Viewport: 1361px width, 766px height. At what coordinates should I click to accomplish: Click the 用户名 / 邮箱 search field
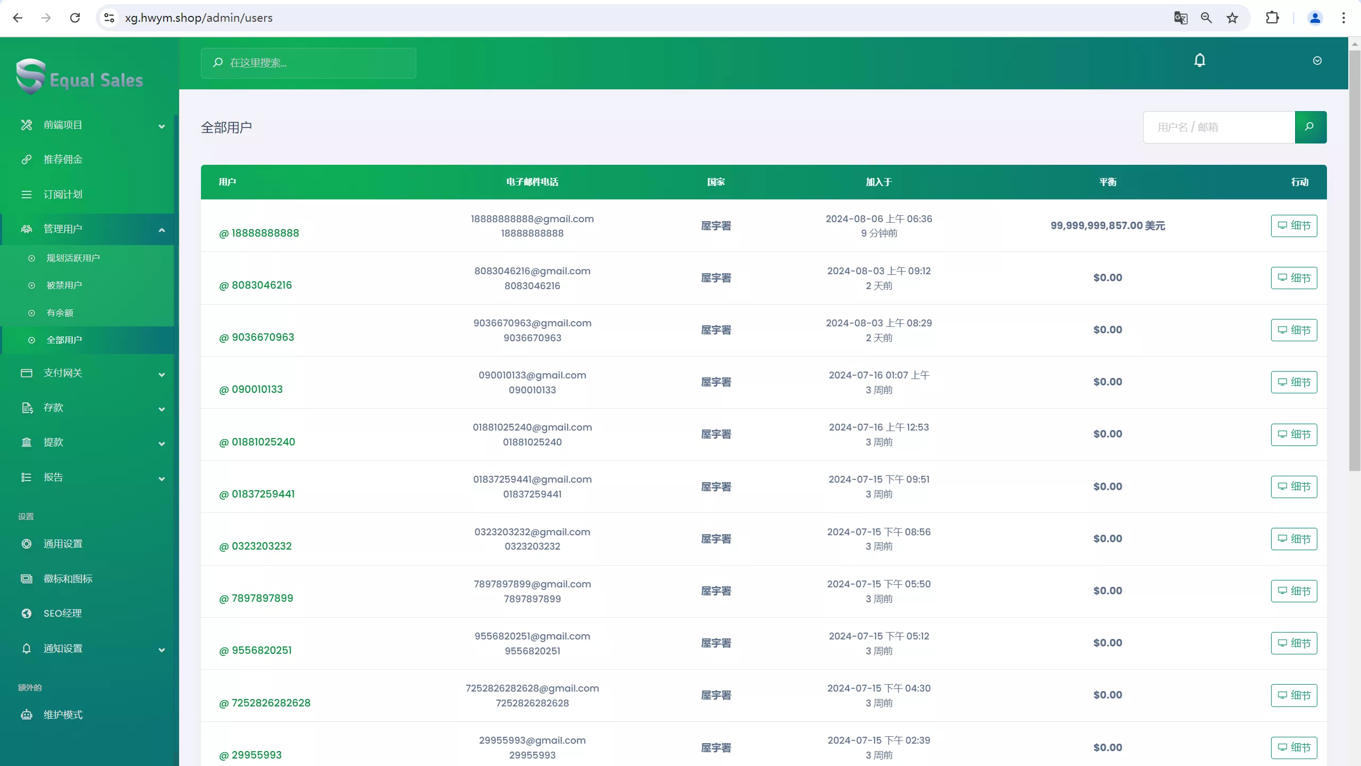pos(1219,127)
